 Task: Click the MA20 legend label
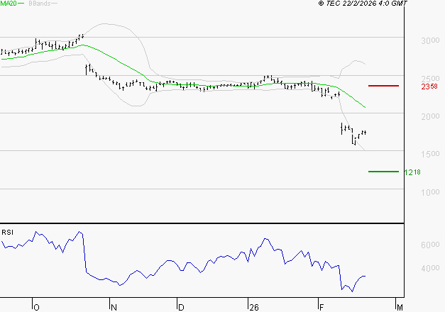click(9, 4)
